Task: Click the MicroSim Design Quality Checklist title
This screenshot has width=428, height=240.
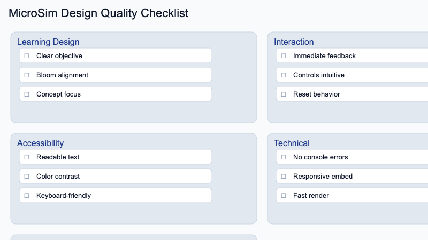Action: [x=98, y=13]
